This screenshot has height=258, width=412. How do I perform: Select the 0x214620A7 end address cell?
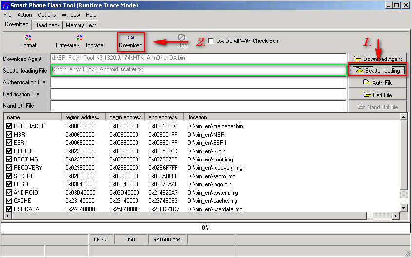pyautogui.click(x=163, y=193)
